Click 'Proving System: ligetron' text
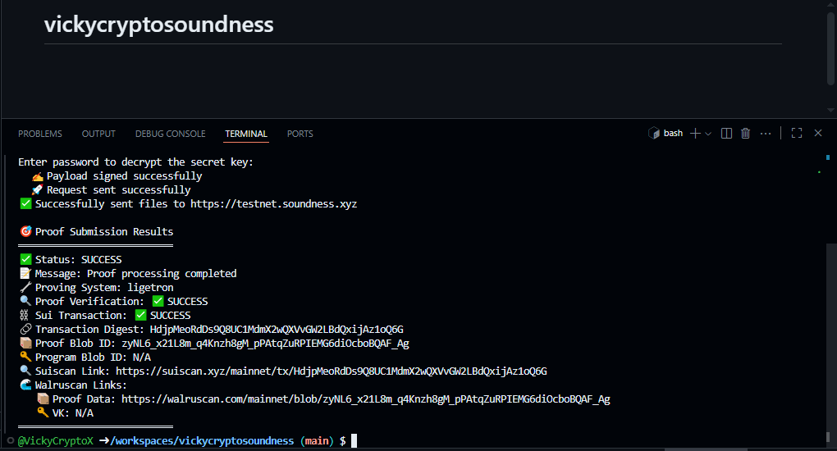The height and width of the screenshot is (451, 837). (97, 288)
